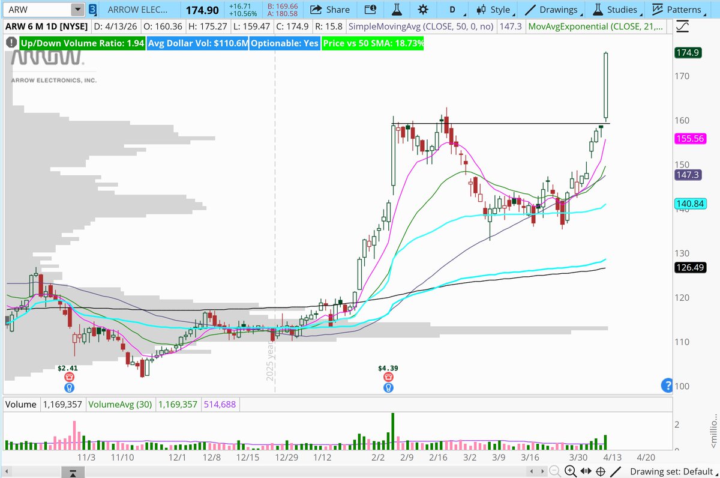Click the Optionable: Yes label
The height and width of the screenshot is (478, 720).
(284, 44)
